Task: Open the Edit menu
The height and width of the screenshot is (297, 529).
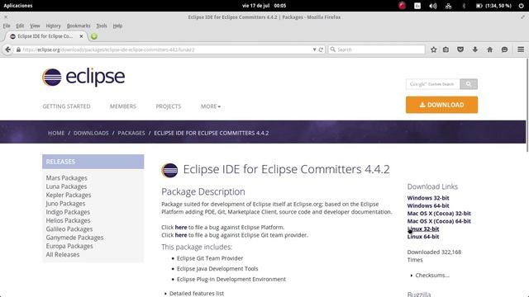Action: tap(20, 26)
